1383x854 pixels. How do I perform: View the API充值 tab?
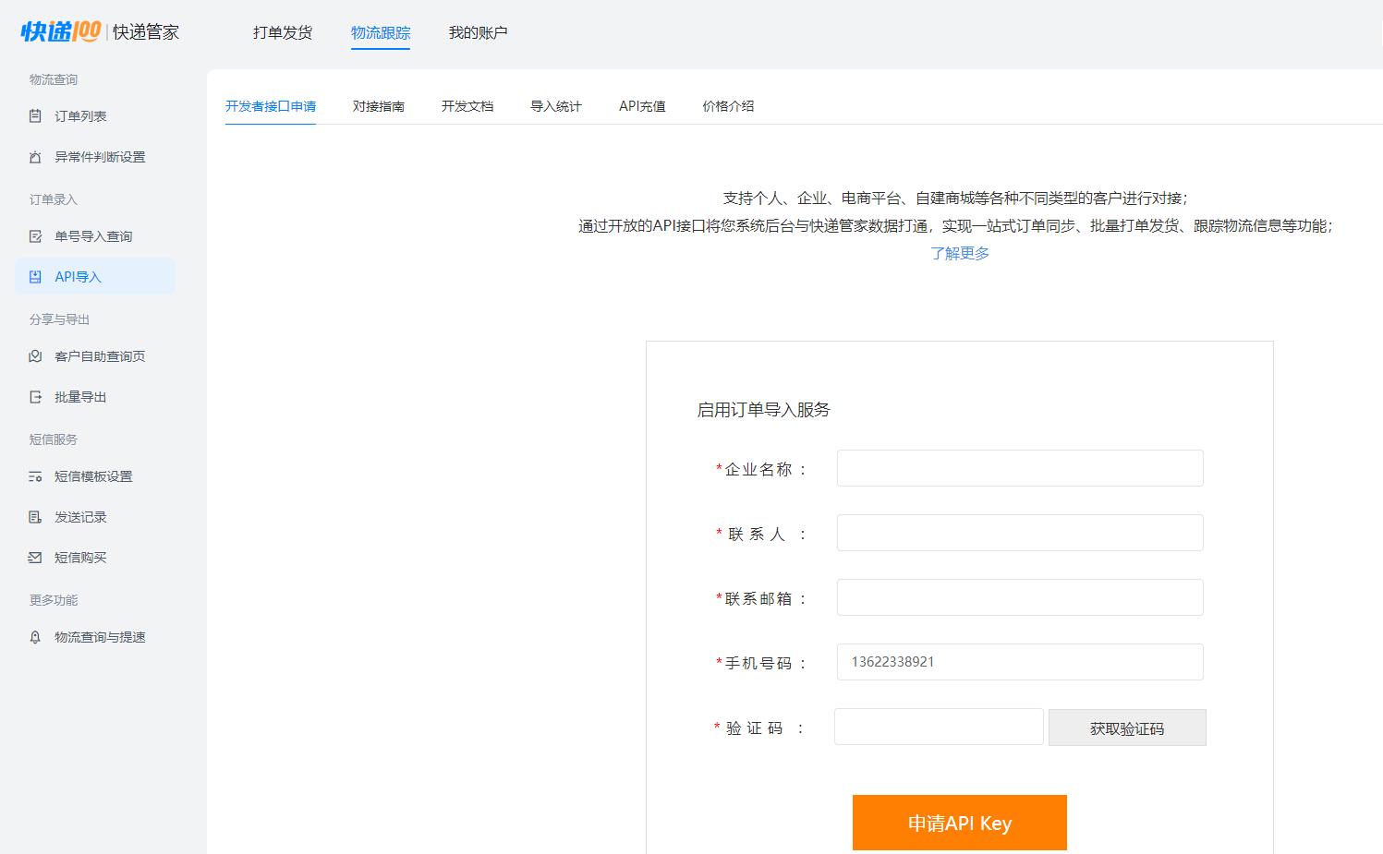tap(642, 105)
